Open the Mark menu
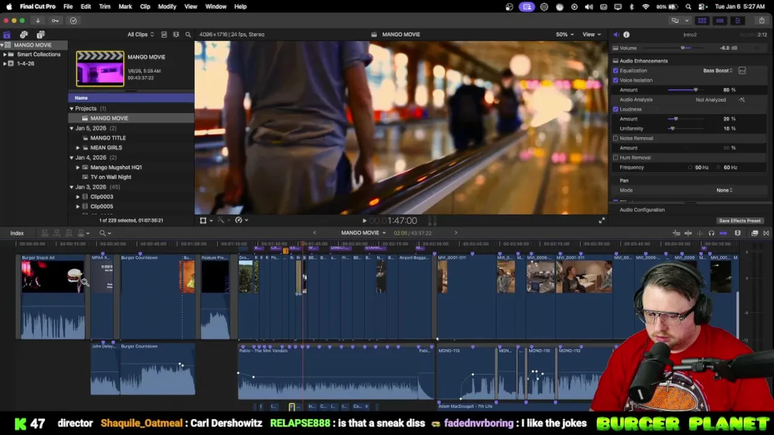The image size is (774, 435). (x=125, y=7)
